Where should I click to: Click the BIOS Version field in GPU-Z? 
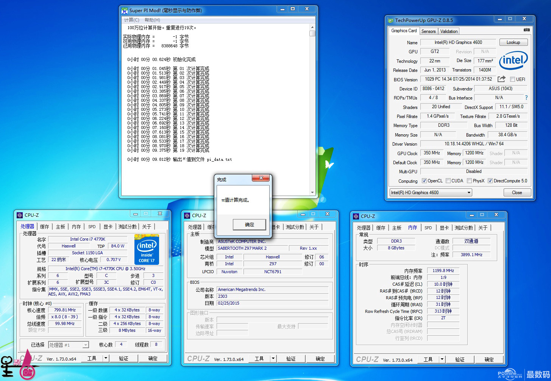click(x=458, y=79)
